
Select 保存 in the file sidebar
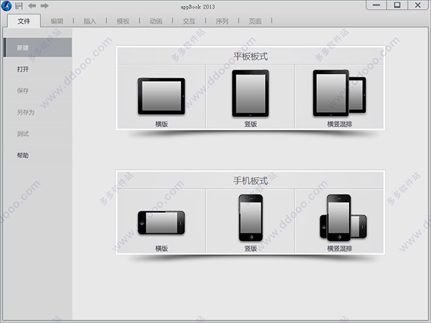[23, 90]
